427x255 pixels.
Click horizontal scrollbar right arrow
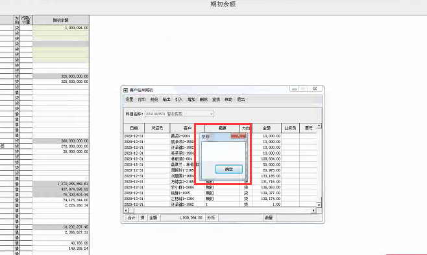[313, 210]
